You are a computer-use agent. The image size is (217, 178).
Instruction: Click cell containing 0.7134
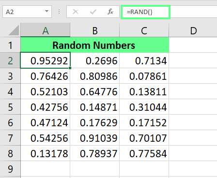144,60
